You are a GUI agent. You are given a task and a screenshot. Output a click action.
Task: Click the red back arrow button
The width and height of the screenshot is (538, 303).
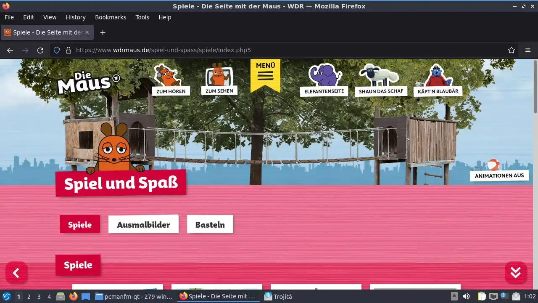(x=16, y=273)
